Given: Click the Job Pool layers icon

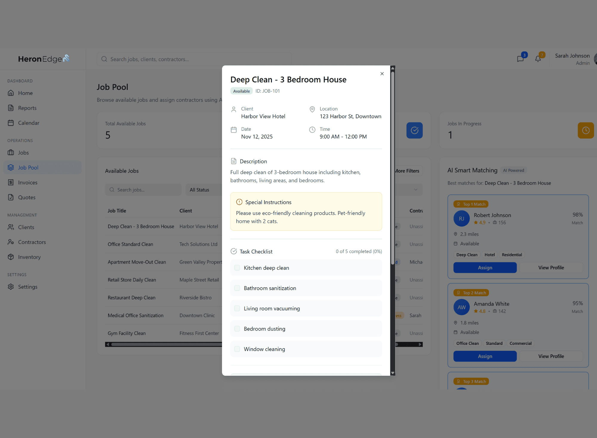Looking at the screenshot, I should (11, 167).
